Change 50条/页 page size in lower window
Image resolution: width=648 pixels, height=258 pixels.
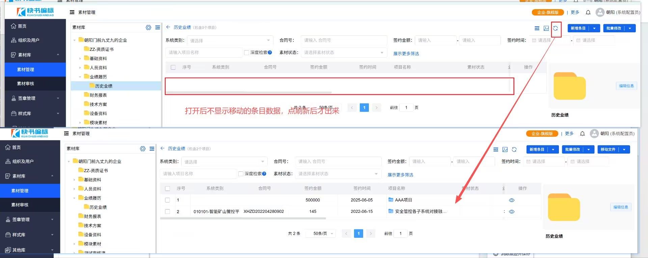pyautogui.click(x=320, y=233)
